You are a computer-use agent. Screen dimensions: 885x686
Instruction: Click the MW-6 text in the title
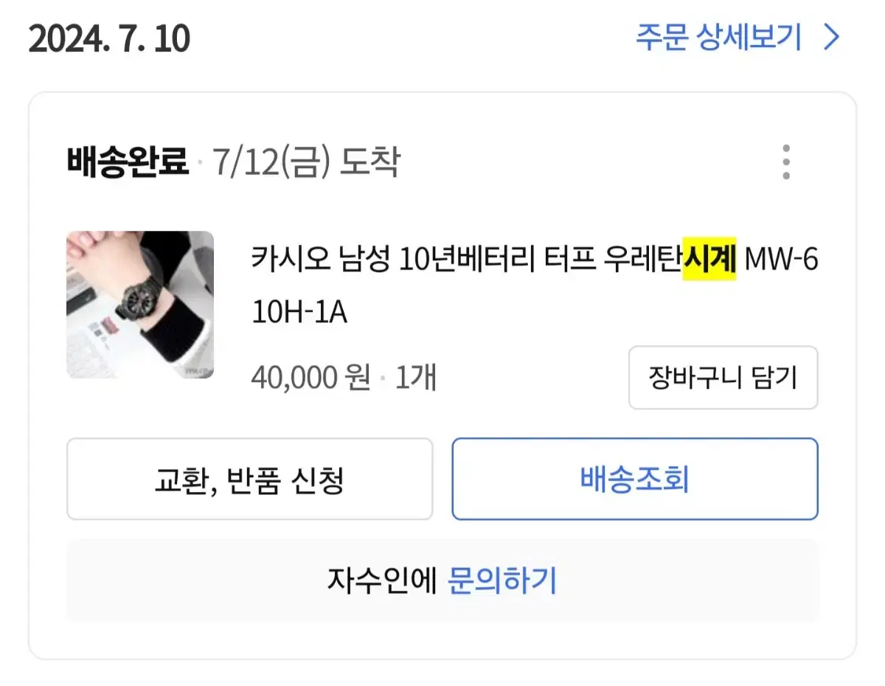[782, 260]
